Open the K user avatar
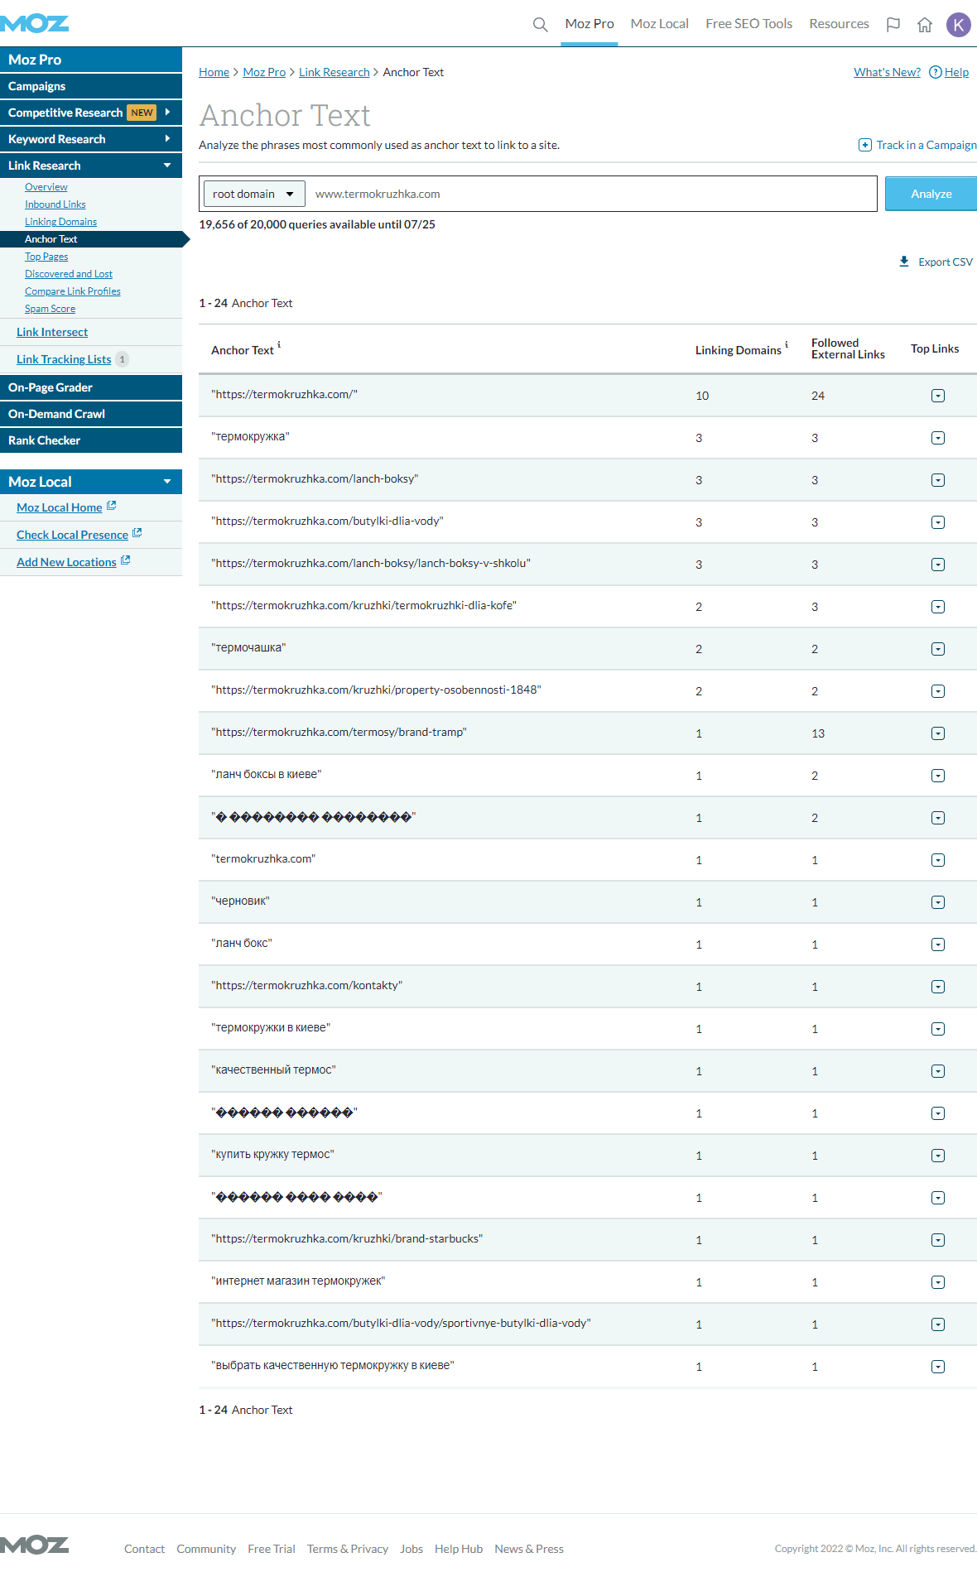Screen dimensions: 977x1591 pyautogui.click(x=959, y=25)
